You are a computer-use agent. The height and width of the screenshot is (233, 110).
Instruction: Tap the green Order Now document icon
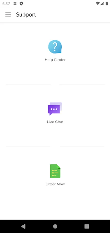pos(55,171)
